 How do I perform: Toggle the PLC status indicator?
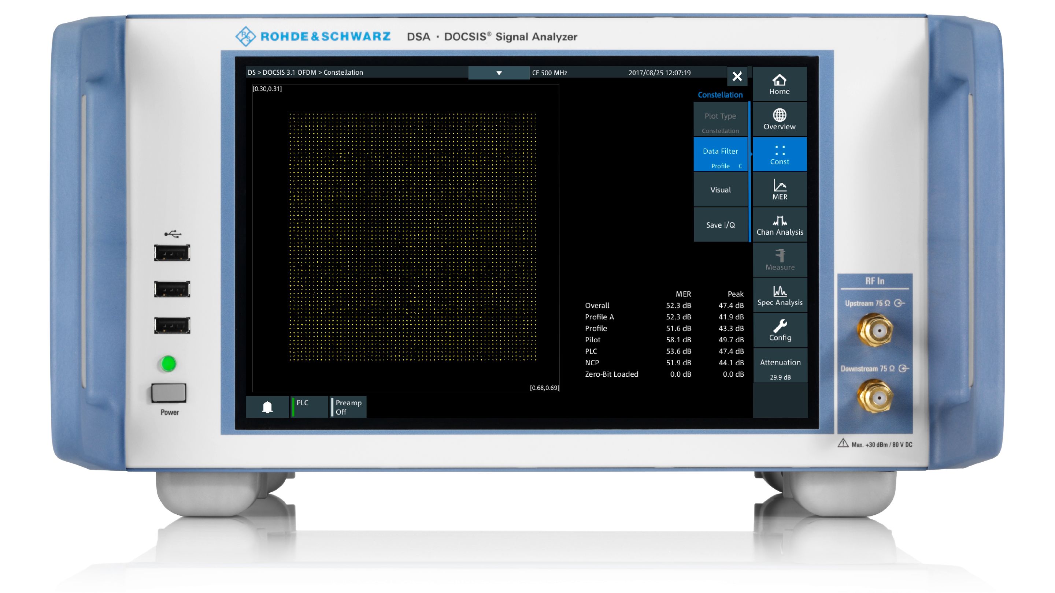pos(309,407)
